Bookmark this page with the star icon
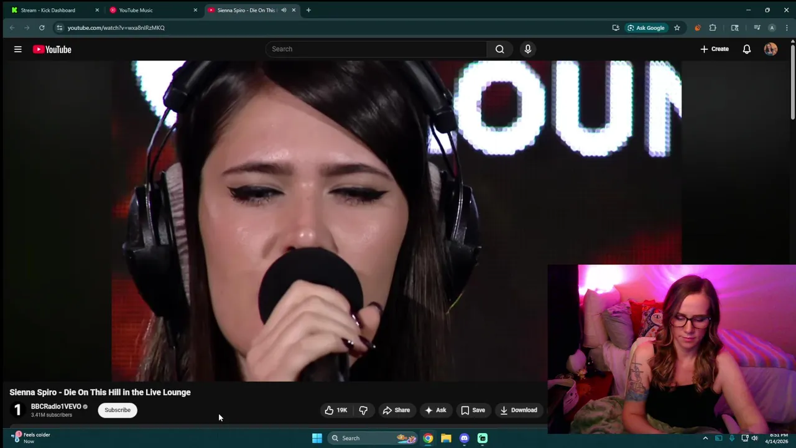The height and width of the screenshot is (448, 796). (677, 27)
